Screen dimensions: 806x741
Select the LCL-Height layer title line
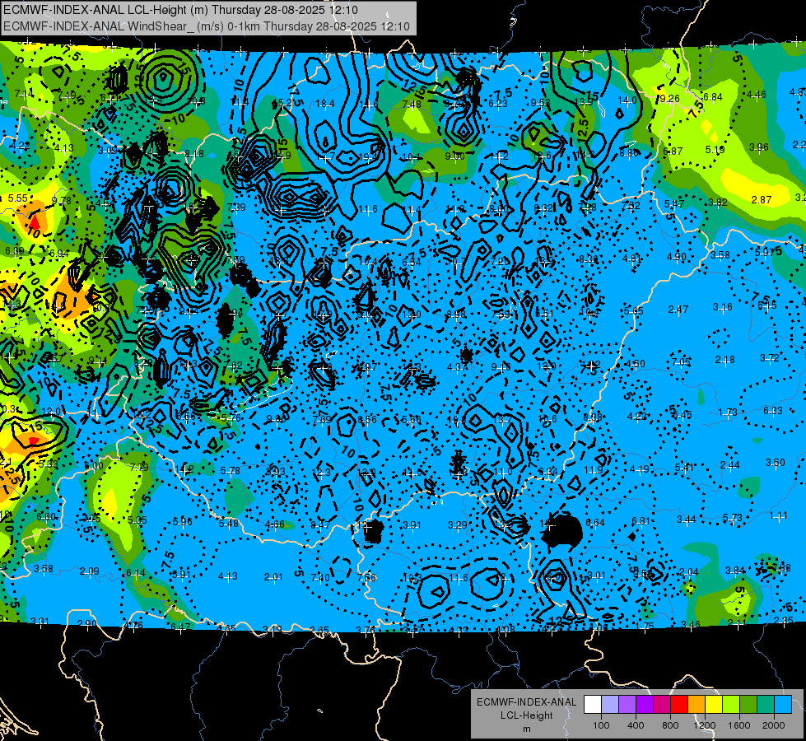coord(181,10)
